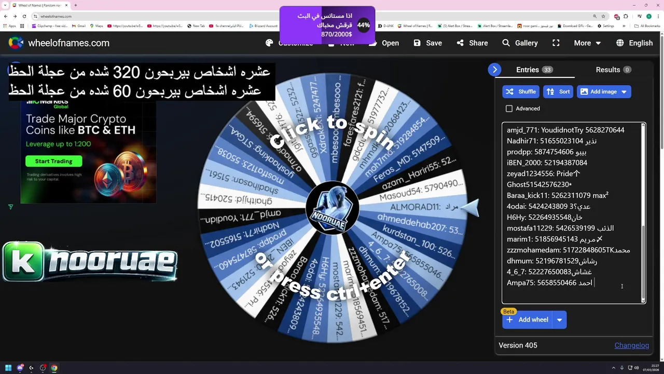The image size is (664, 374).
Task: Open the Windows Start menu
Action: (8, 368)
